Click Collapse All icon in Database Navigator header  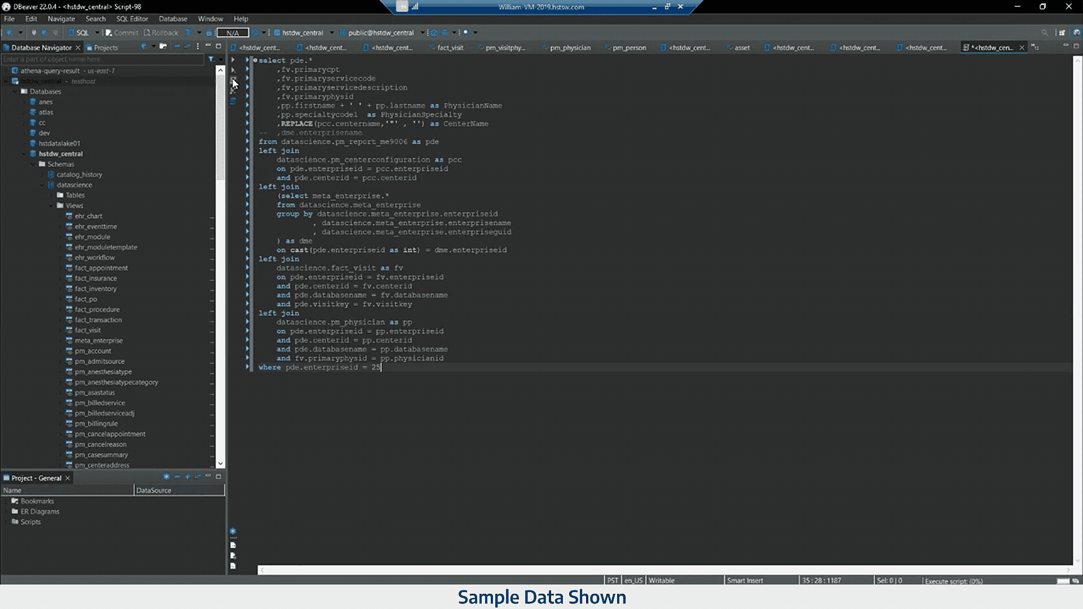tap(177, 47)
